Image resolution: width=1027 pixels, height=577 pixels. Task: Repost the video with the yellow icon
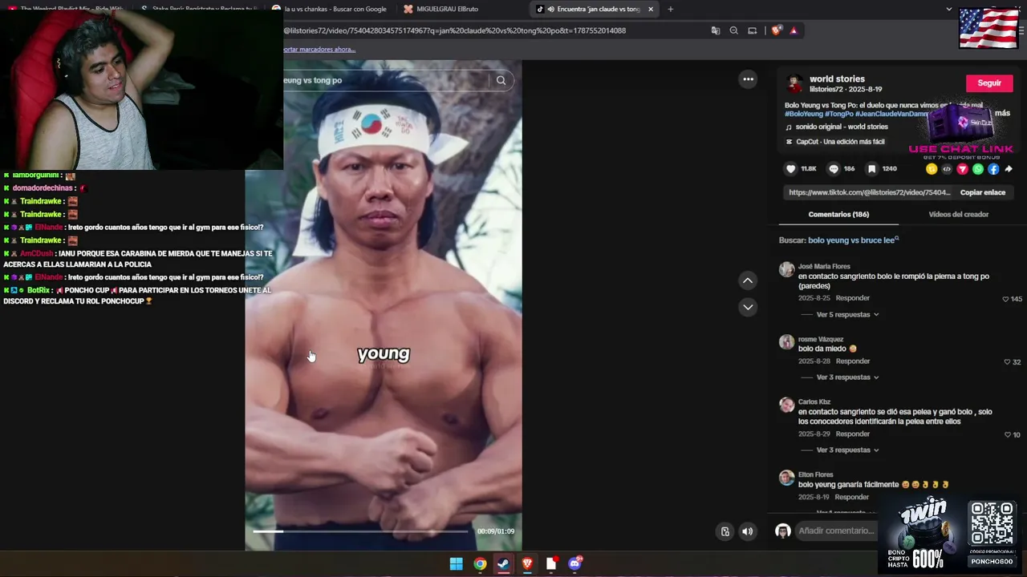pos(932,169)
